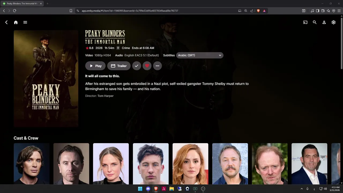Image resolution: width=343 pixels, height=193 pixels.
Task: Open the install app icon in address bar
Action: [x=240, y=11]
